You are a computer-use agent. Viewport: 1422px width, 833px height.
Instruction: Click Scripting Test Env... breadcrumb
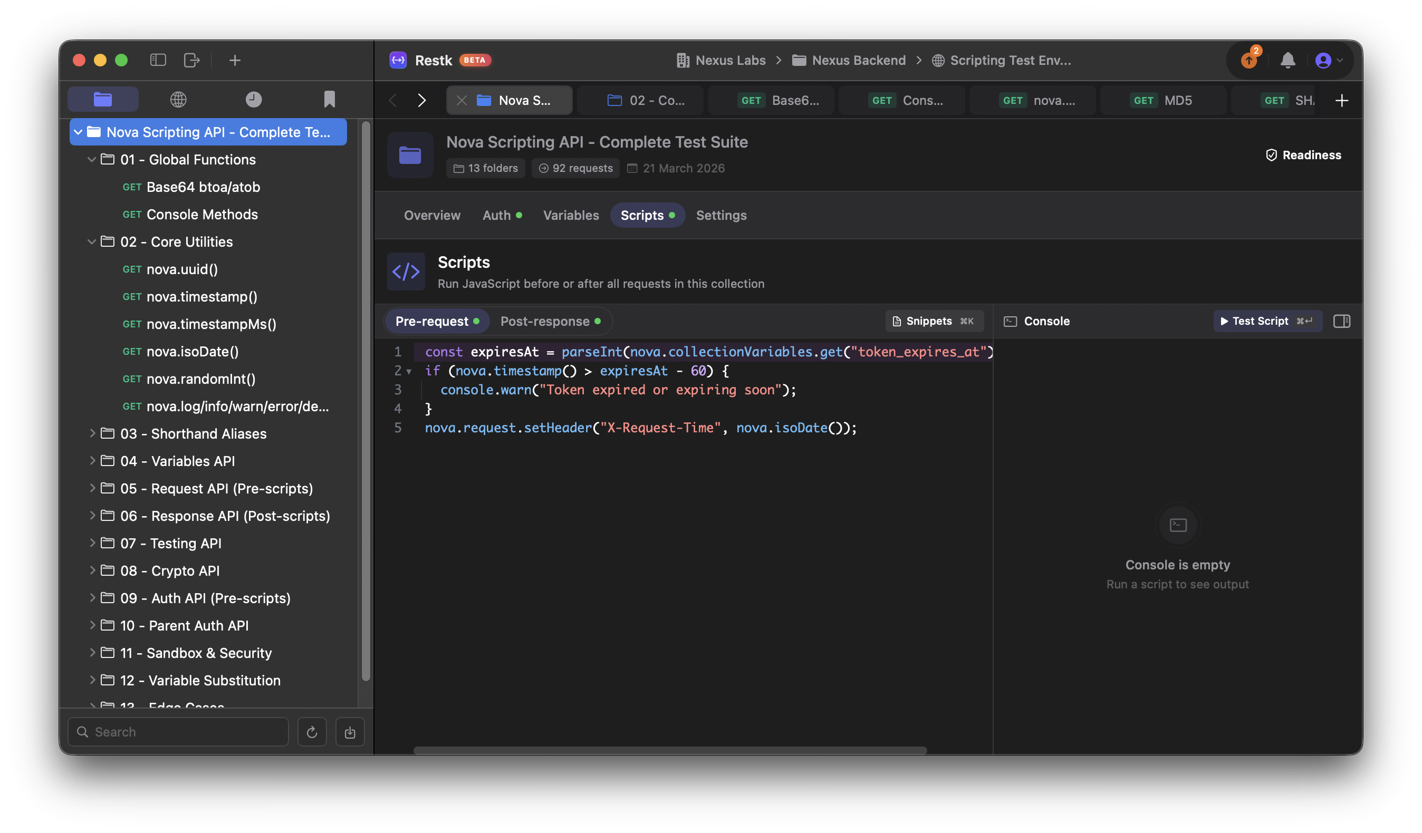point(1002,60)
